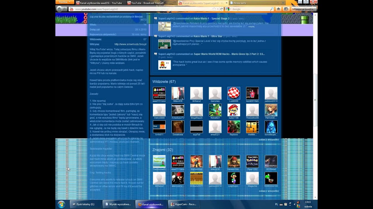Open Piper1202 friend avatar

(252, 161)
